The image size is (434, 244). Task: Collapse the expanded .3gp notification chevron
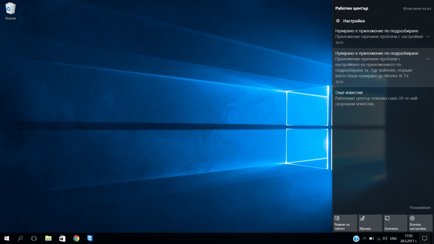428,59
